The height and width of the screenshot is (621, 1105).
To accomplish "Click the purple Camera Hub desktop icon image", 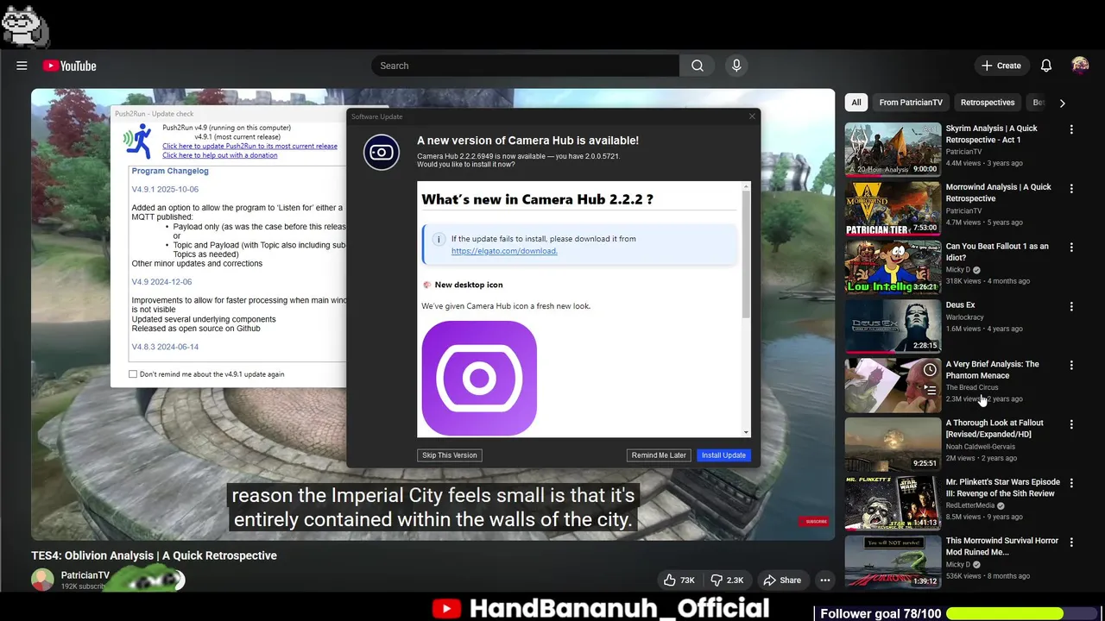I will coord(479,378).
